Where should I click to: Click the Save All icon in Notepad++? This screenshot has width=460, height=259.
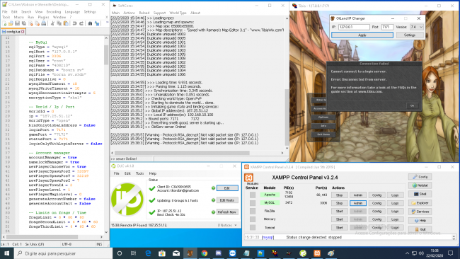(x=24, y=23)
